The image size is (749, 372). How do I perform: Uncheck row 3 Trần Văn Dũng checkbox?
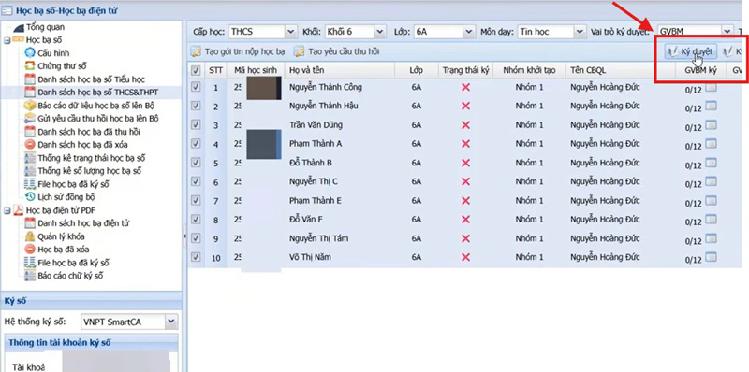pyautogui.click(x=196, y=124)
